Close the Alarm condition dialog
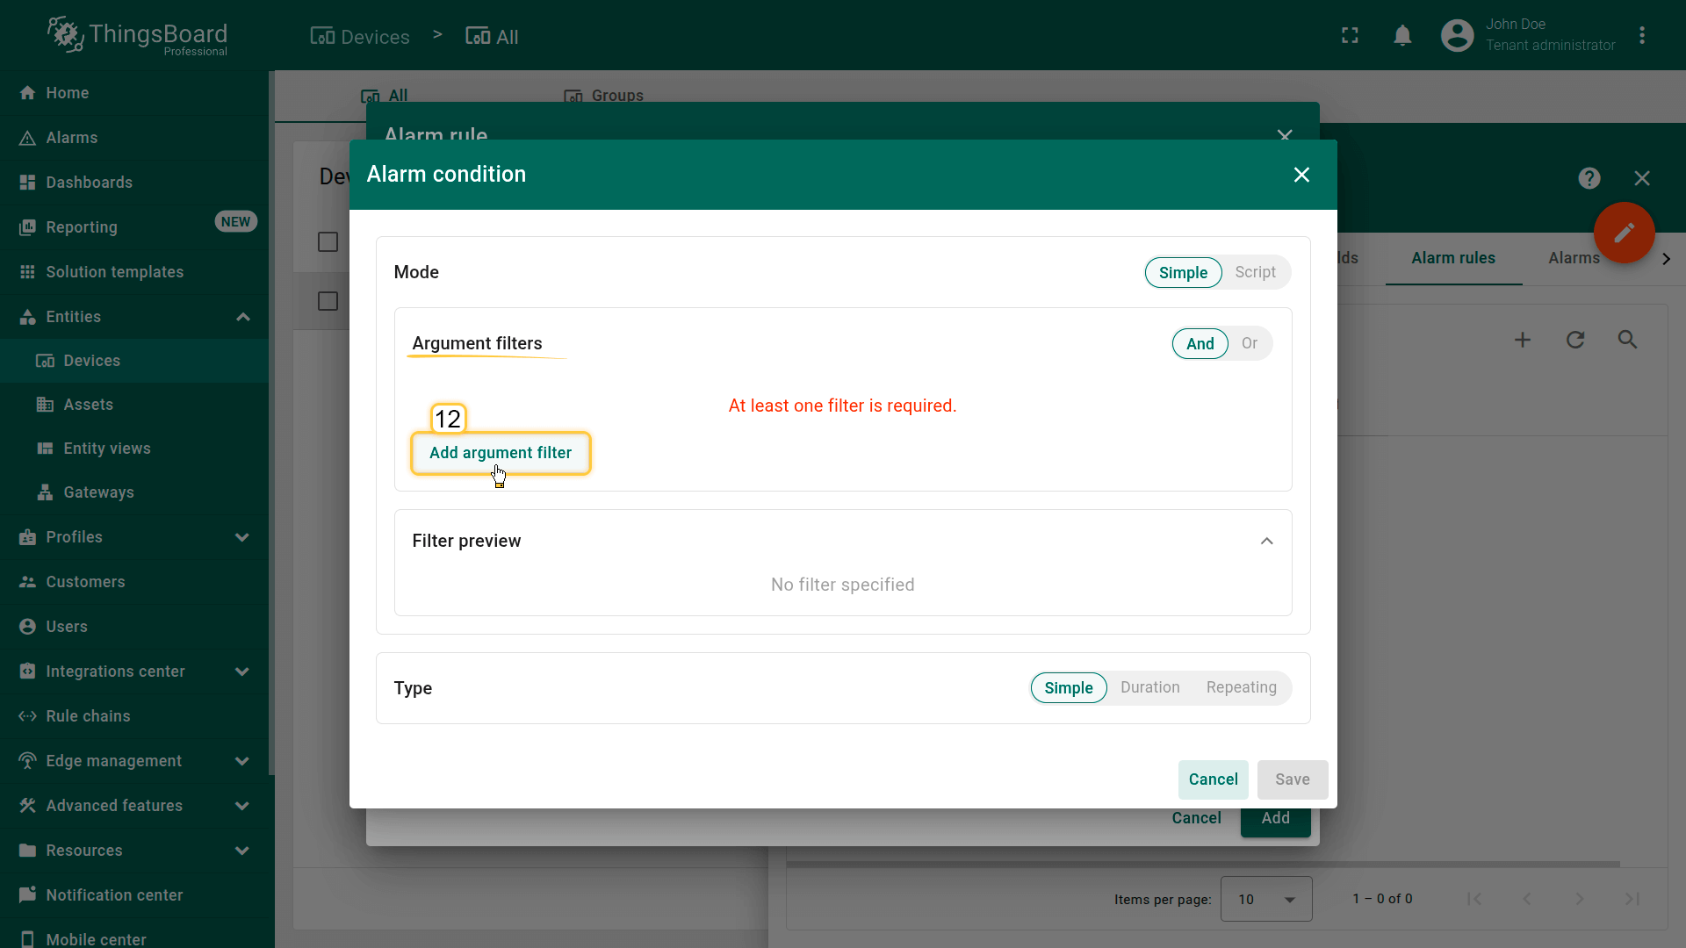 point(1301,175)
